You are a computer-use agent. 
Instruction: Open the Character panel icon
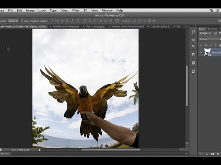193,40
